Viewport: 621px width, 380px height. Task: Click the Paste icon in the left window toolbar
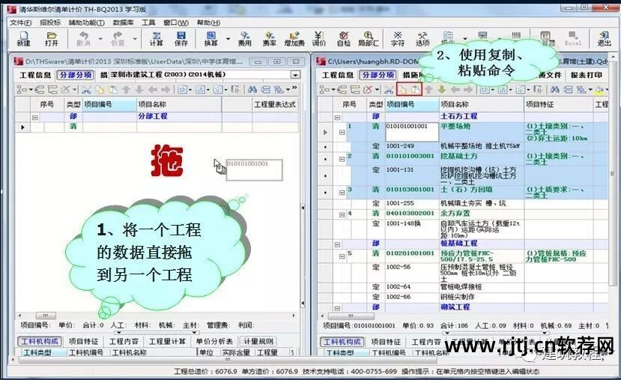[x=112, y=90]
